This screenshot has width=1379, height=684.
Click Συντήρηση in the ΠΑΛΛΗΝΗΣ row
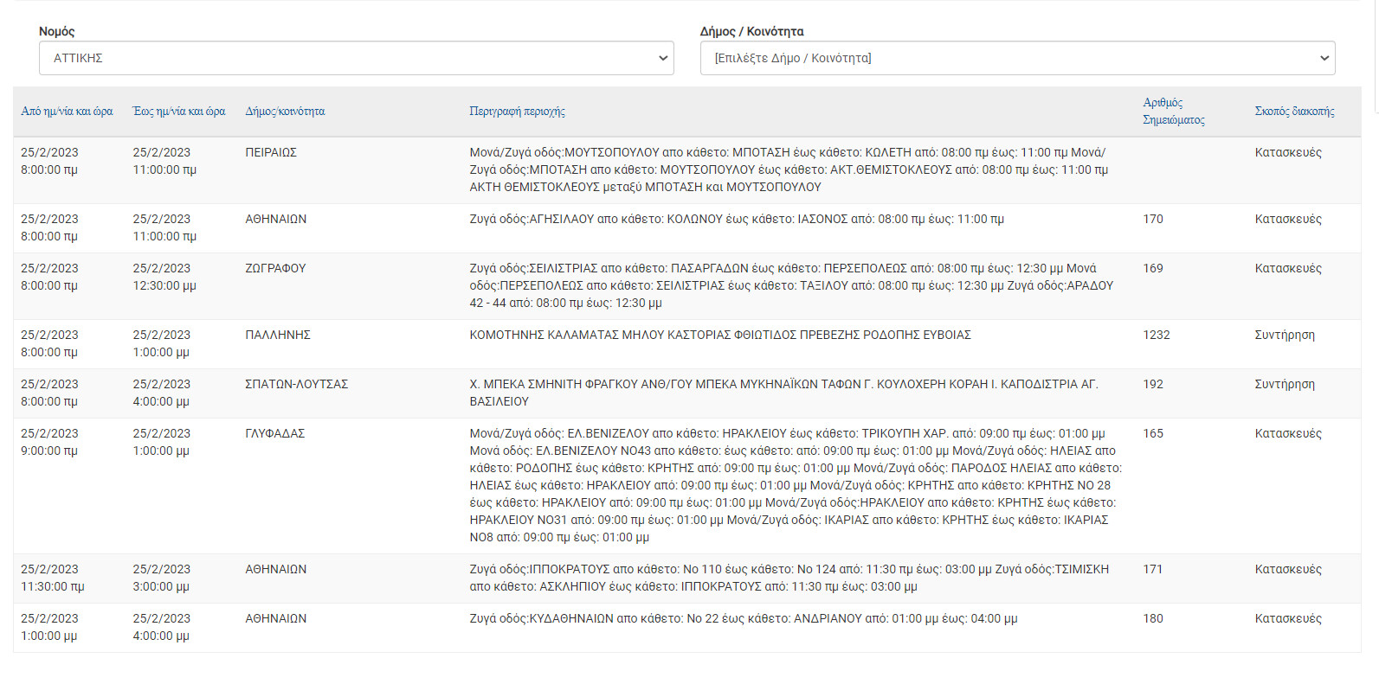point(1285,335)
